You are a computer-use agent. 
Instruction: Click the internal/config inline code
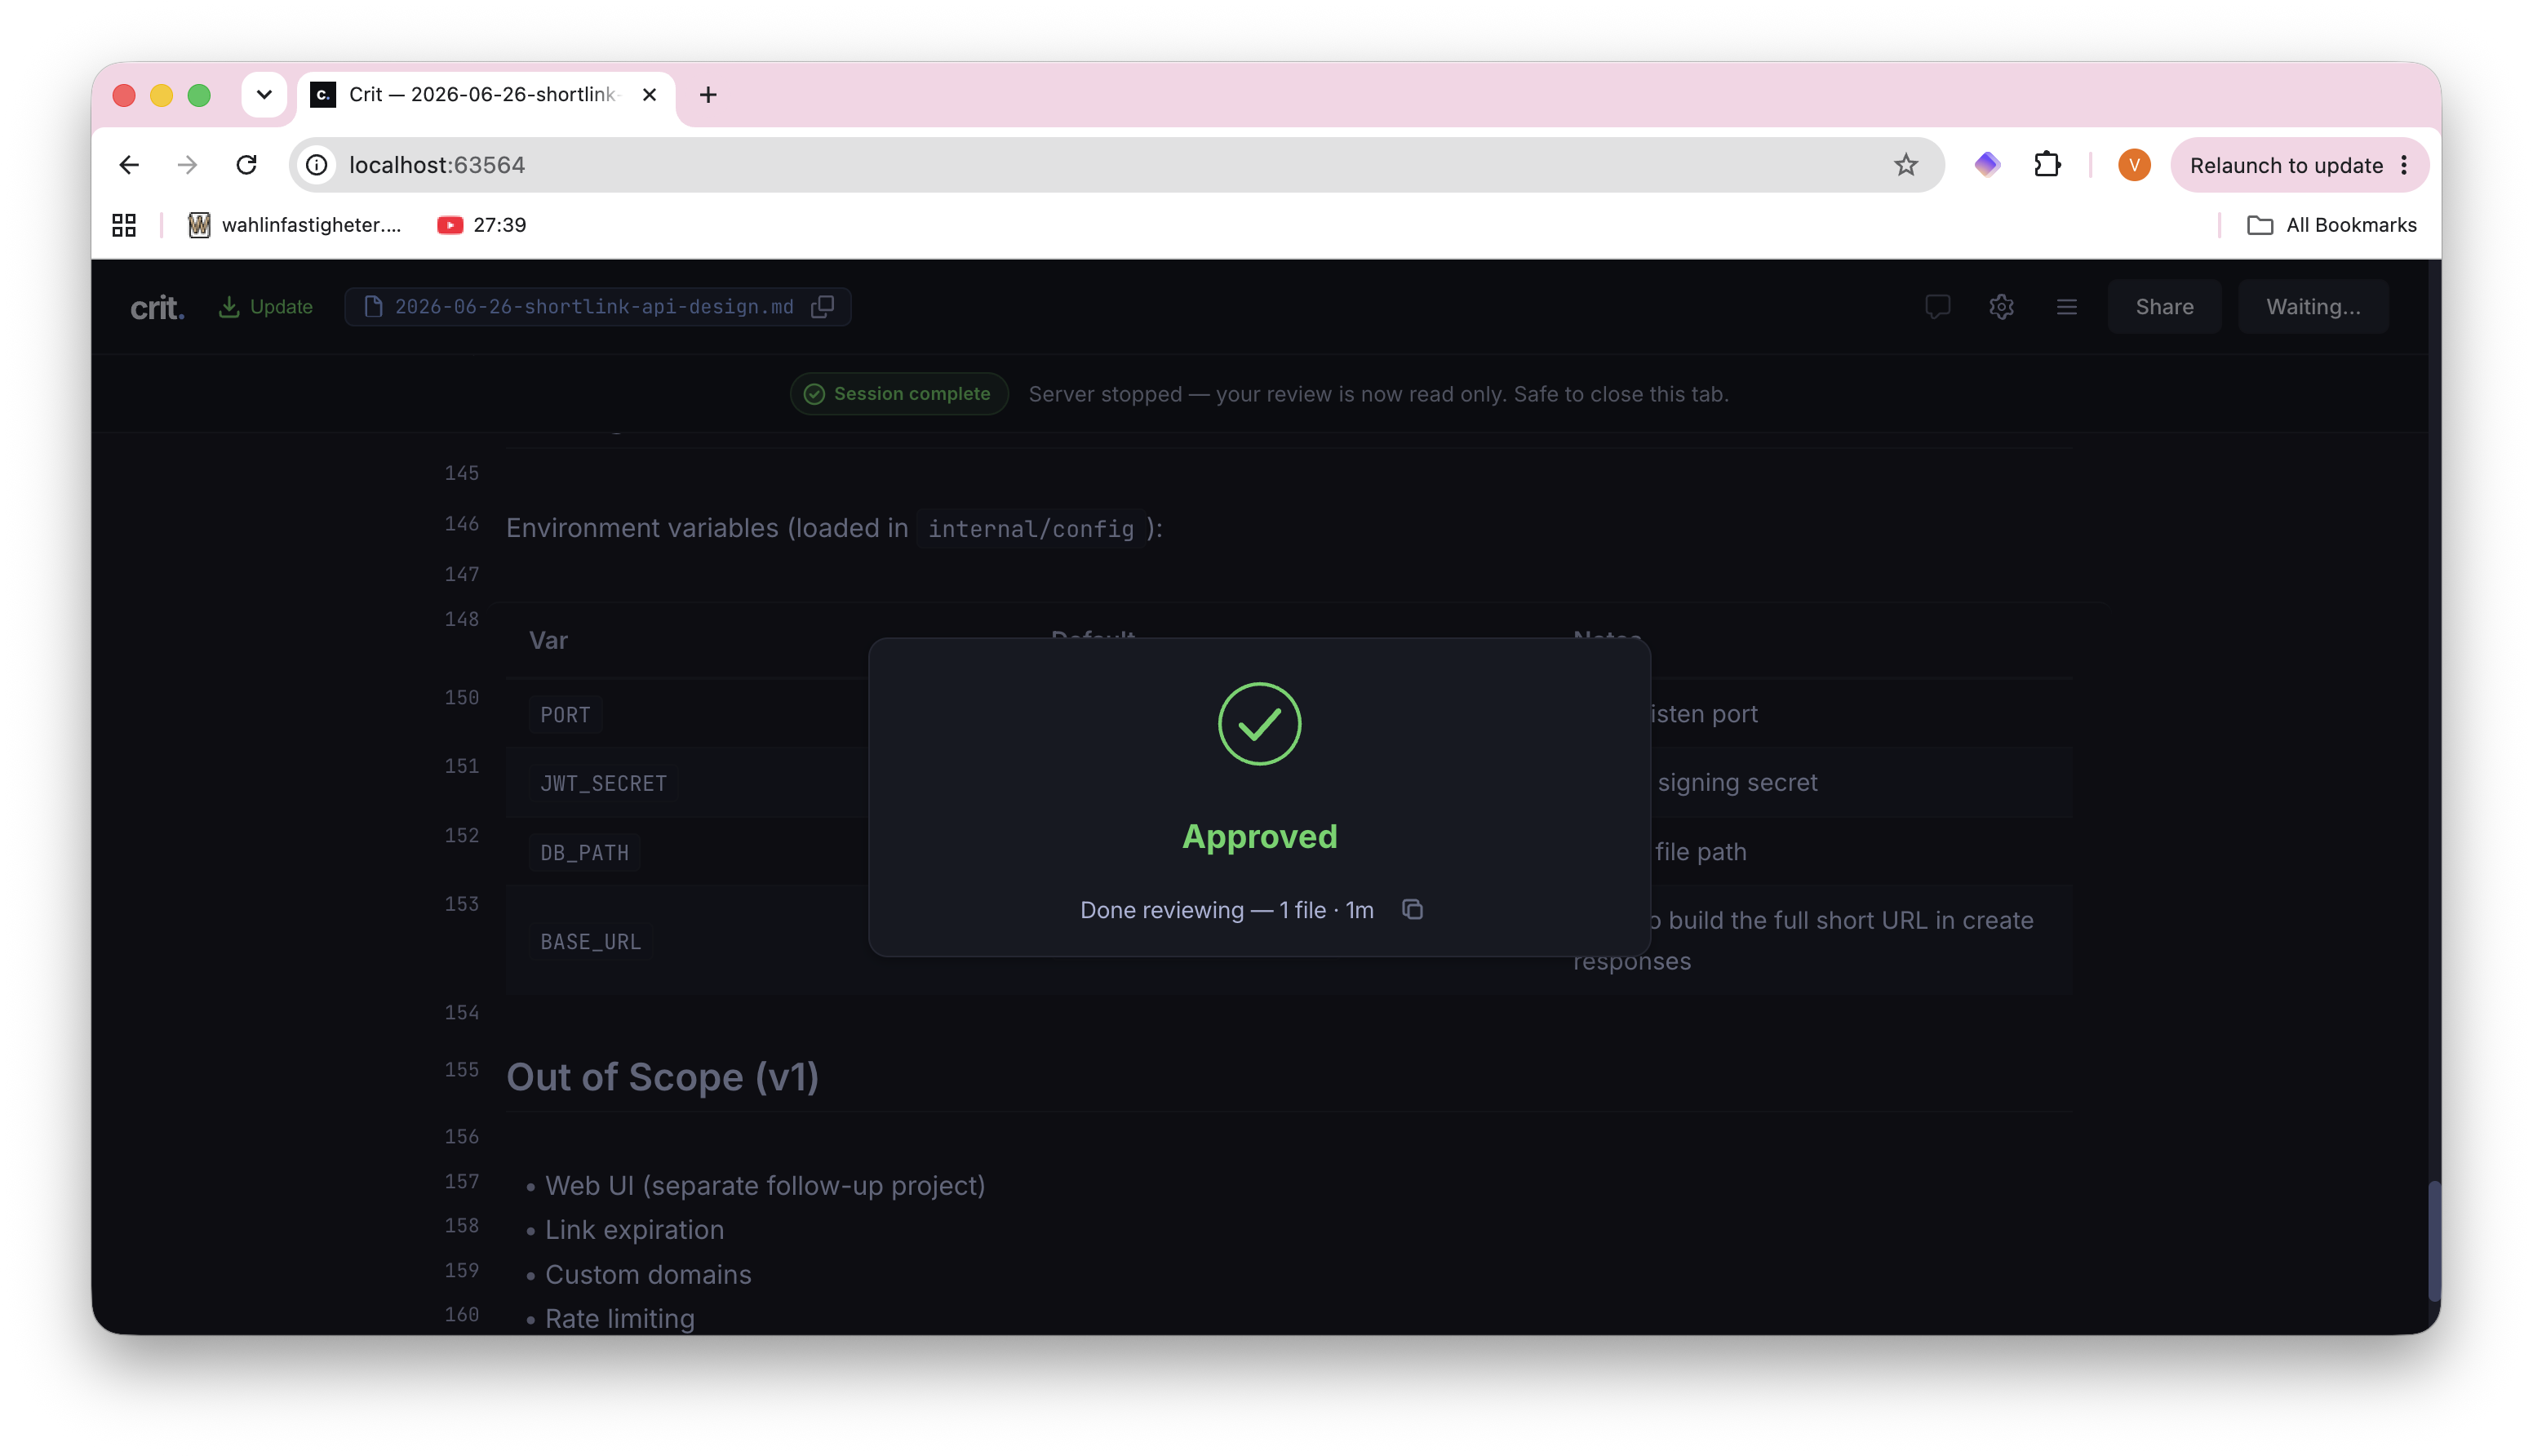(x=1031, y=529)
